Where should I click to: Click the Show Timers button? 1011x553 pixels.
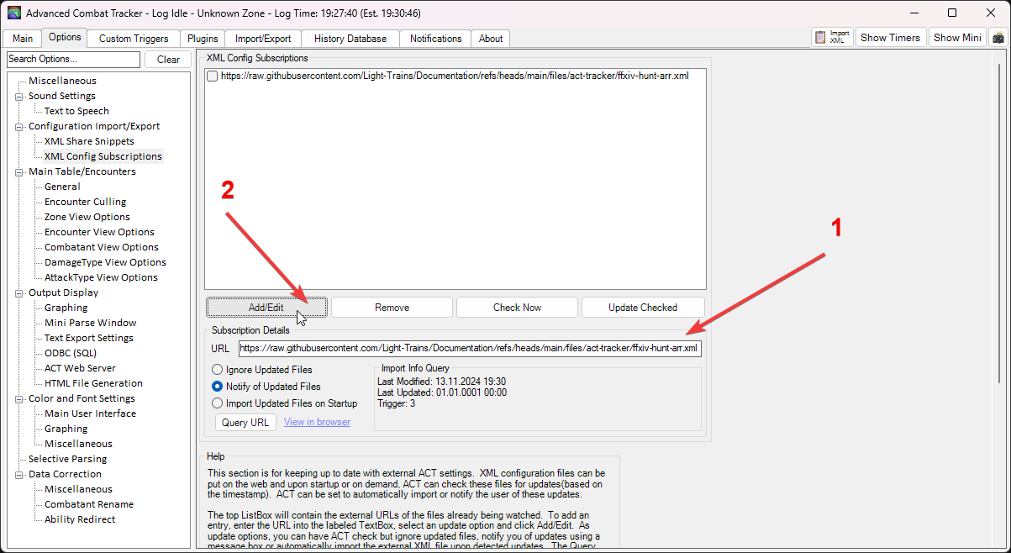[890, 37]
